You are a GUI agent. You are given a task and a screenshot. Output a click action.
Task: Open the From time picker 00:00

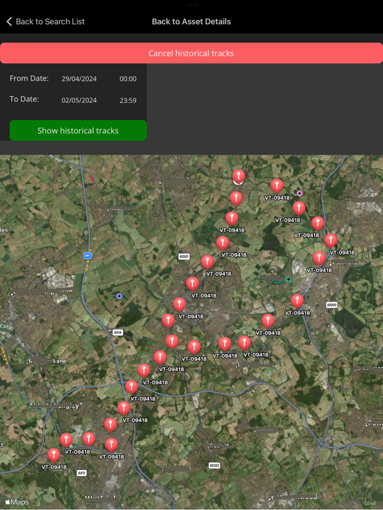128,79
